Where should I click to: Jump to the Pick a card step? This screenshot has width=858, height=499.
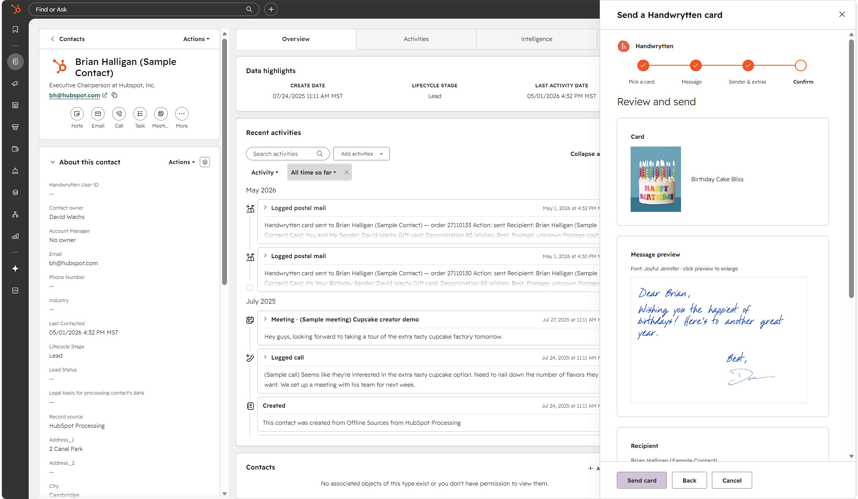tap(643, 65)
